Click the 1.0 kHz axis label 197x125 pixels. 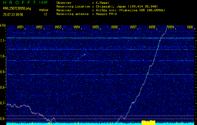[3, 57]
